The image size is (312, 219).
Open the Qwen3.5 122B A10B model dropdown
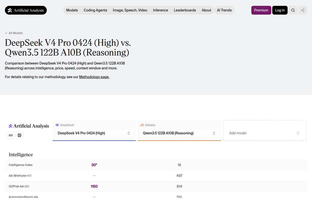[179, 133]
